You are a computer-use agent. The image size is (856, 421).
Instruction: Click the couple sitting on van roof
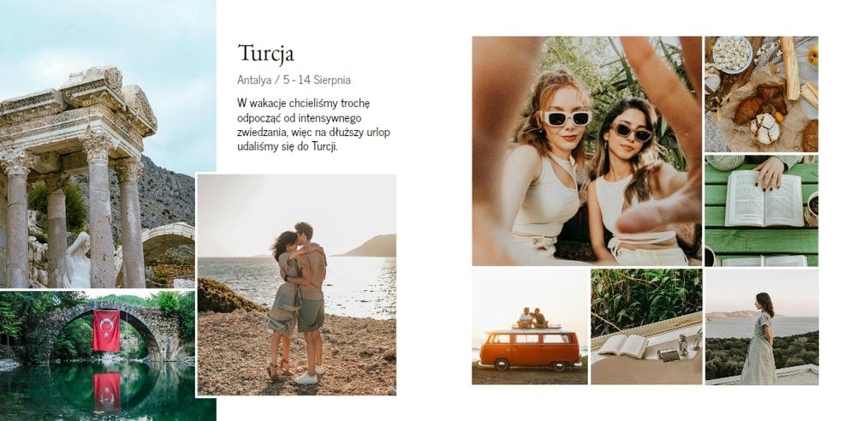tap(532, 317)
